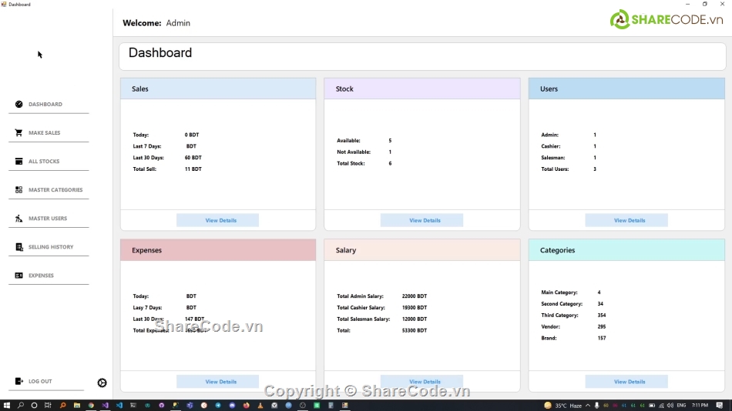Click the Users card header
This screenshot has width=732, height=411.
pyautogui.click(x=626, y=89)
